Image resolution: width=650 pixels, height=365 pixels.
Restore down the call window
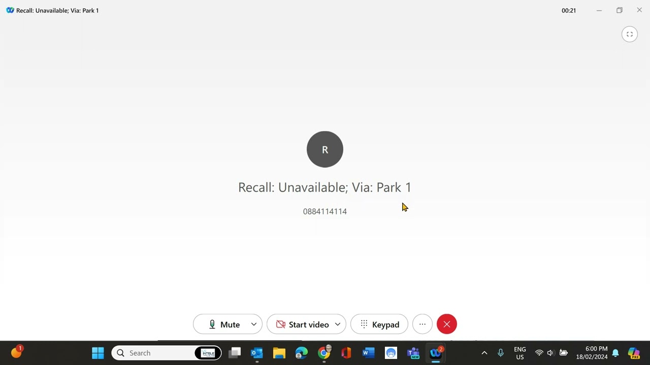(620, 10)
